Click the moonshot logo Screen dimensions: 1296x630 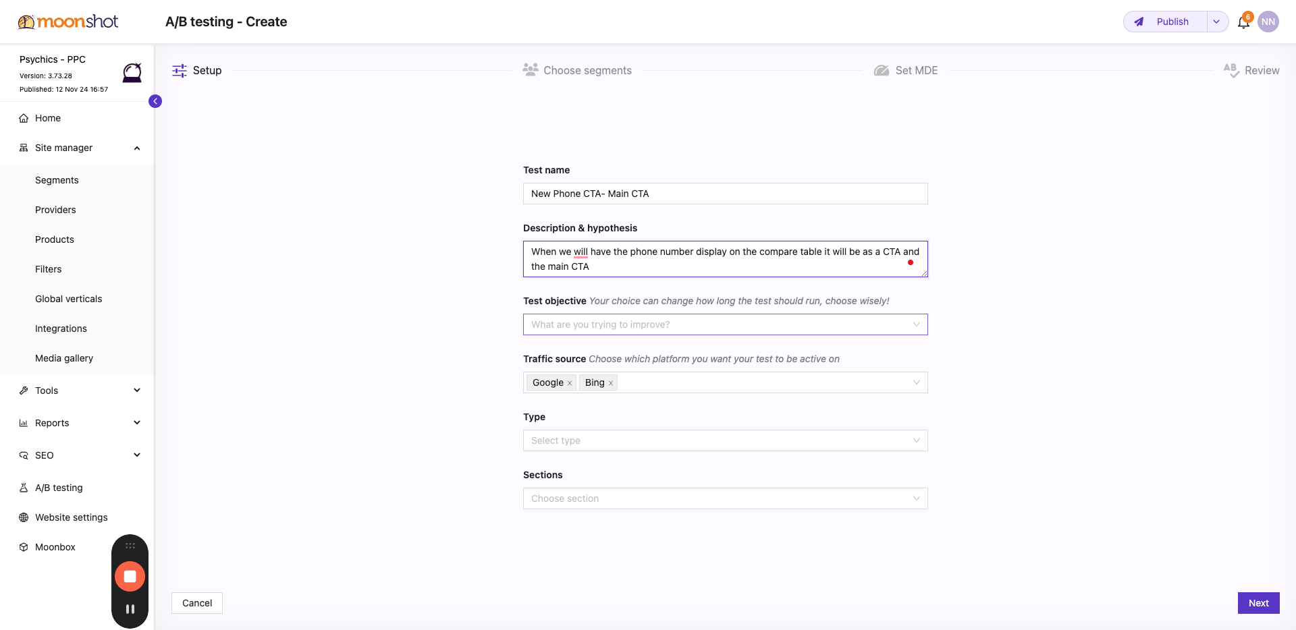(67, 22)
